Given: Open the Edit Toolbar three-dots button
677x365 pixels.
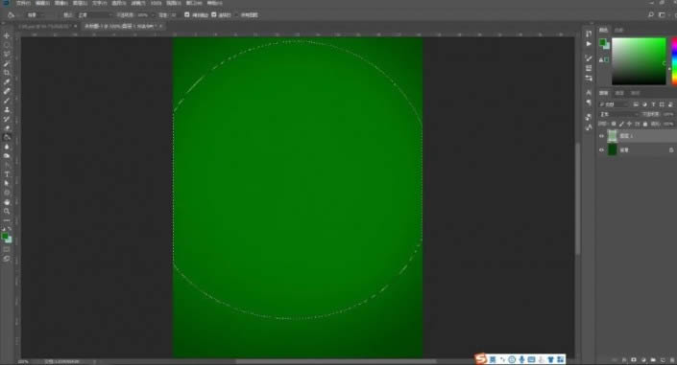Looking at the screenshot, I should (7, 220).
